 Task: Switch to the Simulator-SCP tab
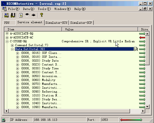(81, 23)
